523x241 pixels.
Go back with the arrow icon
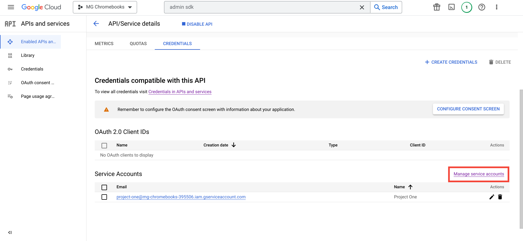point(96,24)
